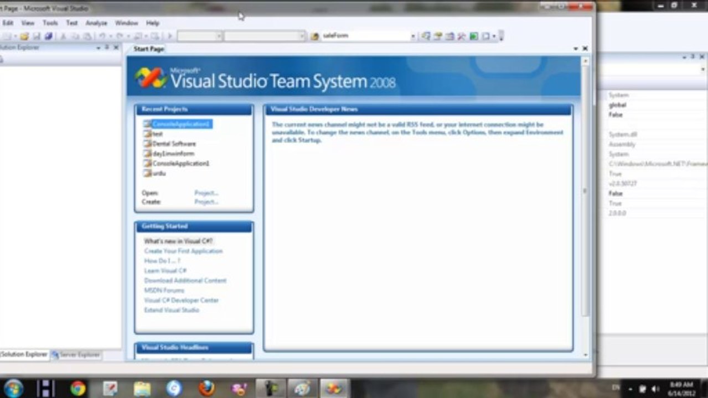Open the View menu
Viewport: 708px width, 398px height.
pos(28,23)
